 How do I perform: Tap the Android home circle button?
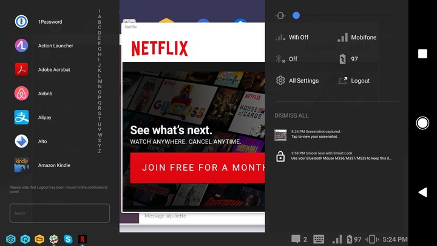coord(422,123)
